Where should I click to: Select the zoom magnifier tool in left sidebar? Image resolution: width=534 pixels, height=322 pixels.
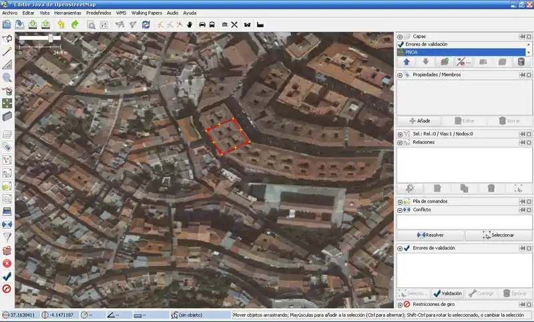pos(7,78)
